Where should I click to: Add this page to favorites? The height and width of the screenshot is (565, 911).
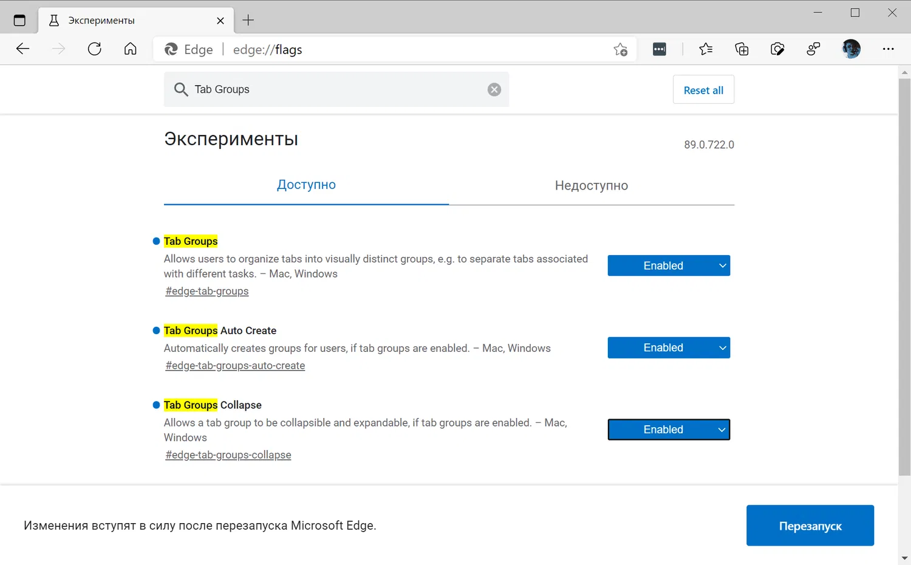point(620,49)
